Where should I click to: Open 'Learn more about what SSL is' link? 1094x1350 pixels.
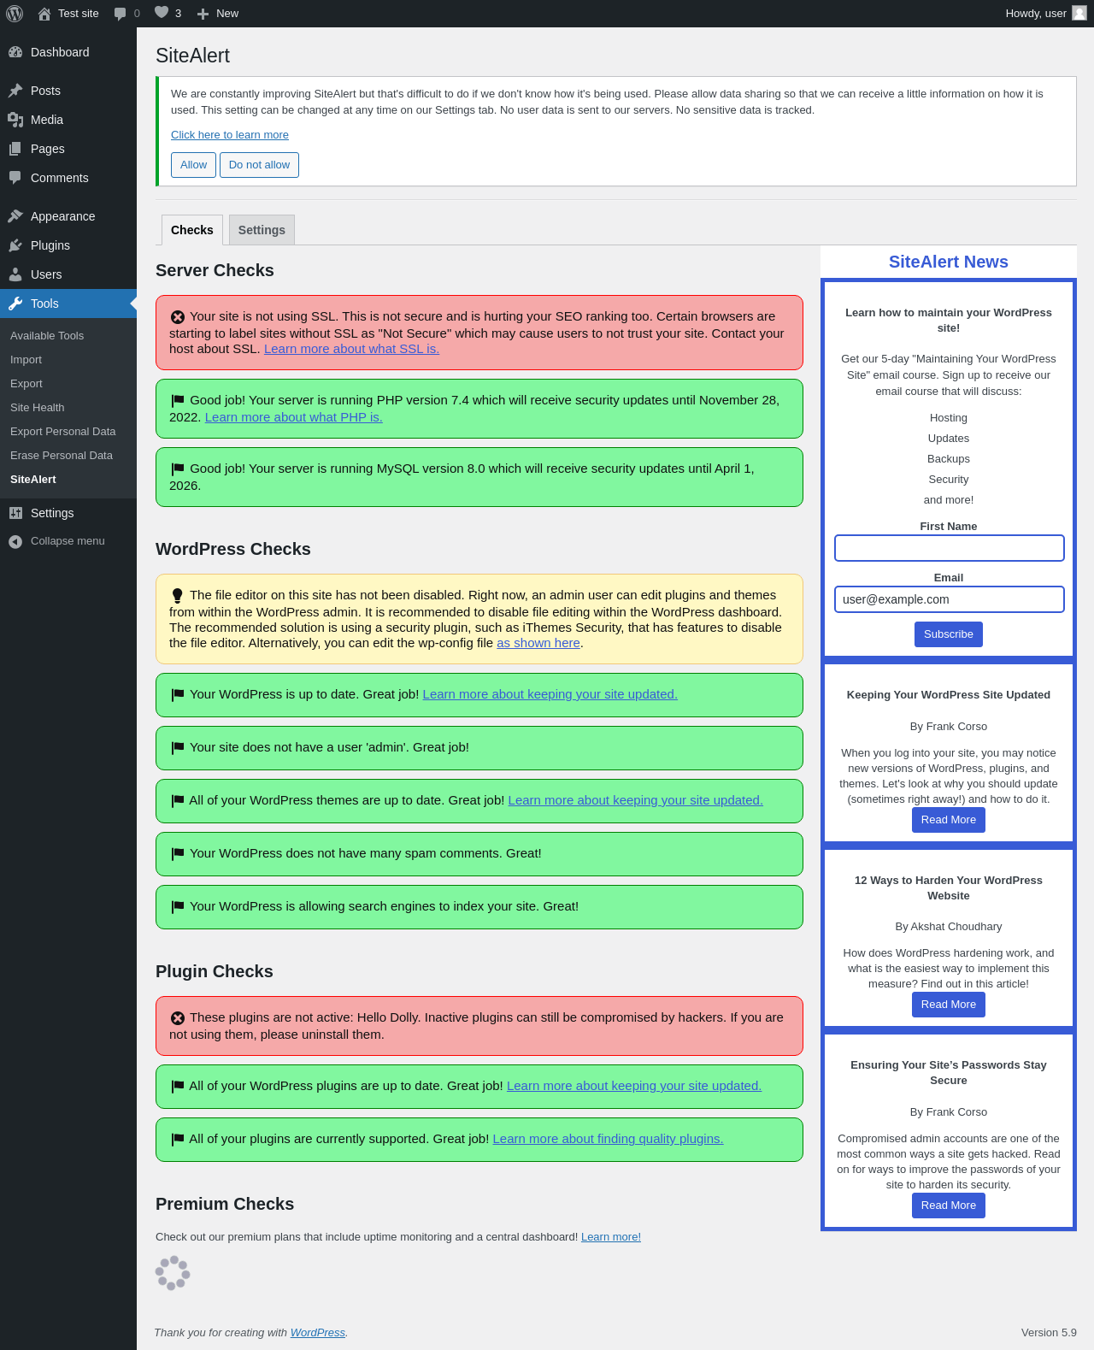pyautogui.click(x=351, y=349)
